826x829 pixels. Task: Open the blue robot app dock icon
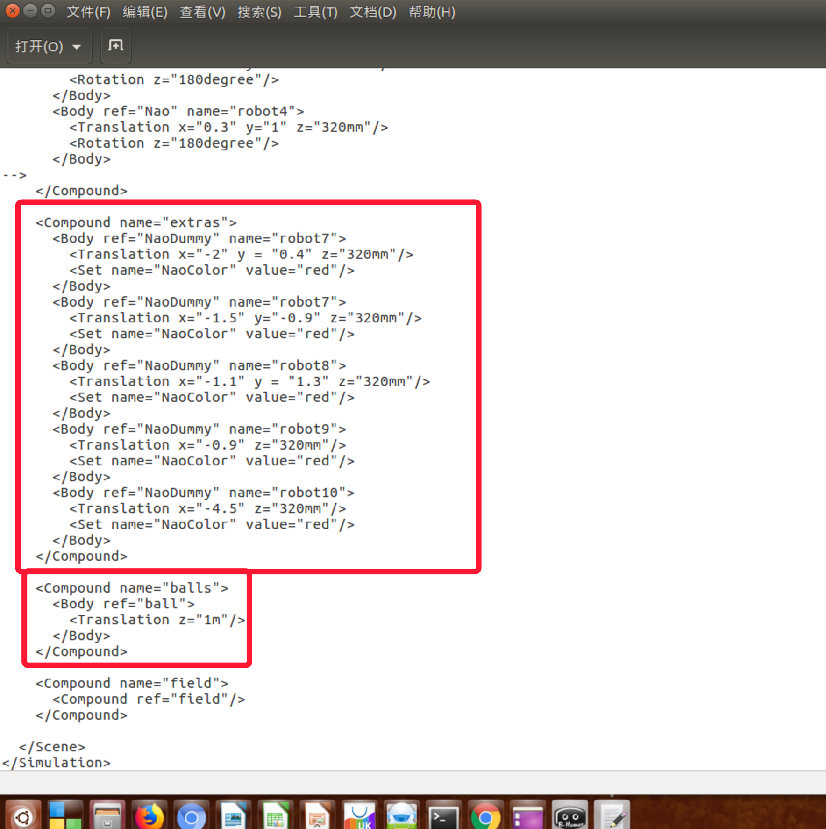[x=401, y=815]
